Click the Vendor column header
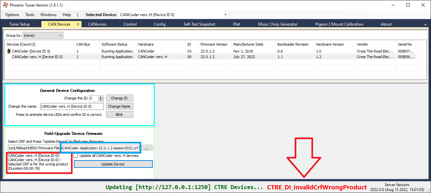The image size is (431, 193). (376, 44)
